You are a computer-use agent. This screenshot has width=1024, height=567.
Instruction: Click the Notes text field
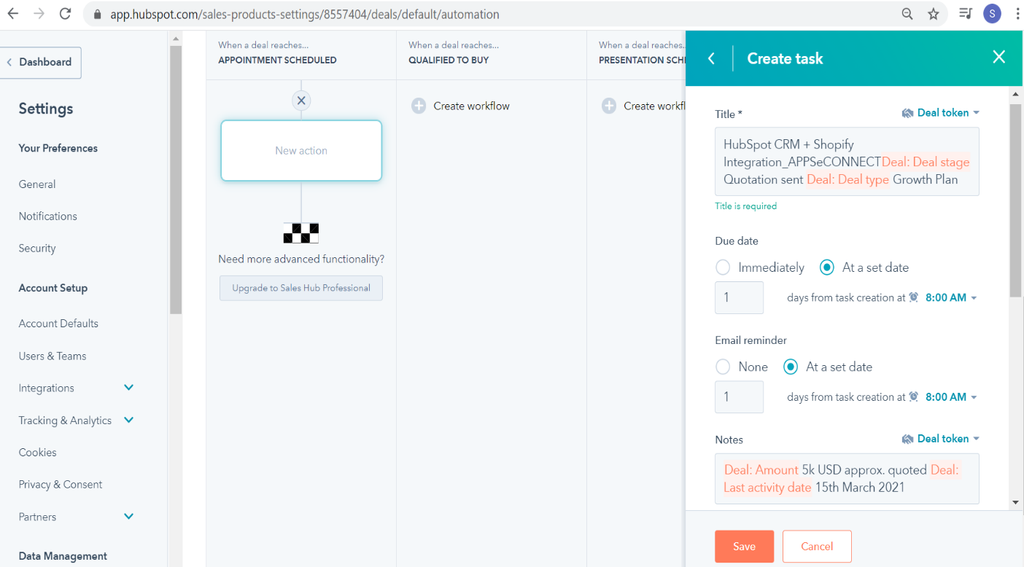point(847,479)
